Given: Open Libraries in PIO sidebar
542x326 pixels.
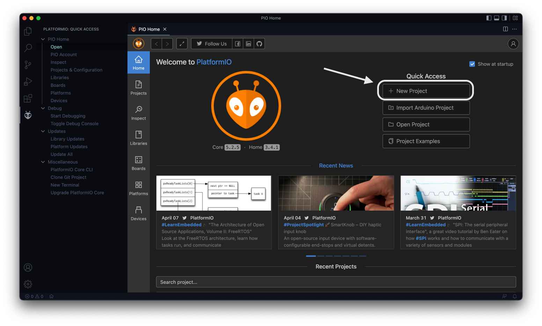Looking at the screenshot, I should click(139, 138).
